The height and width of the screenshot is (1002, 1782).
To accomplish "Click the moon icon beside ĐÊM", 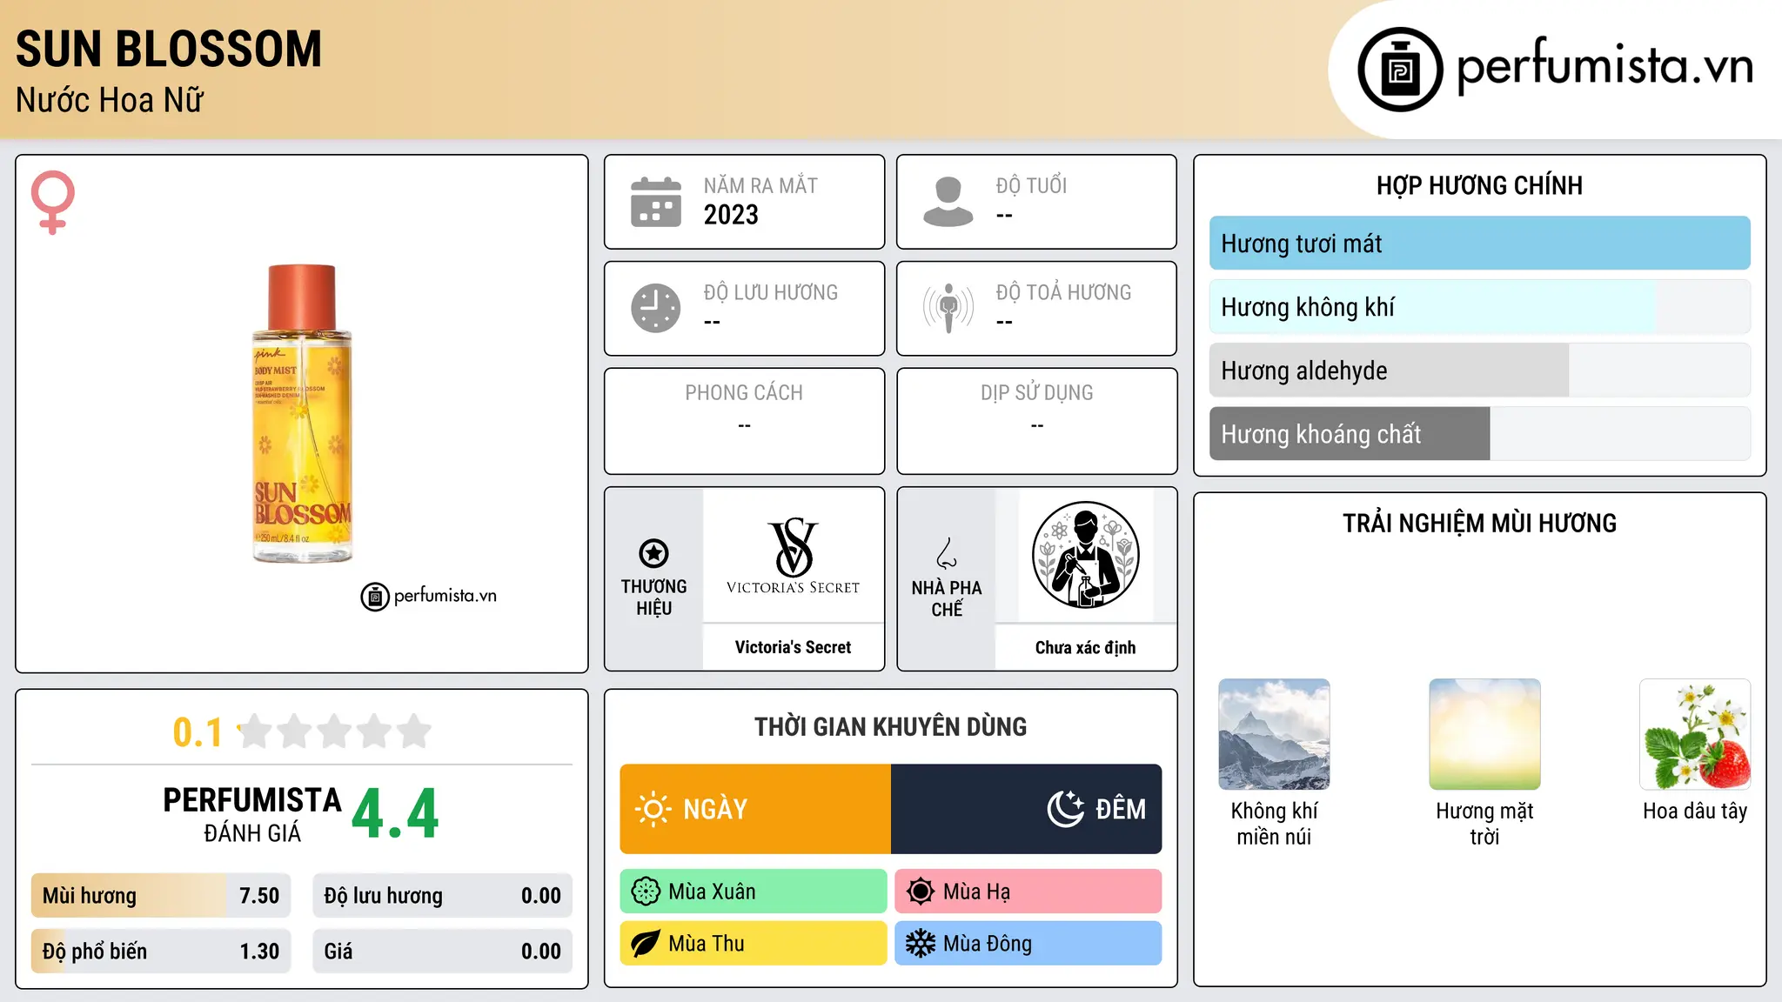I will coord(1066,809).
